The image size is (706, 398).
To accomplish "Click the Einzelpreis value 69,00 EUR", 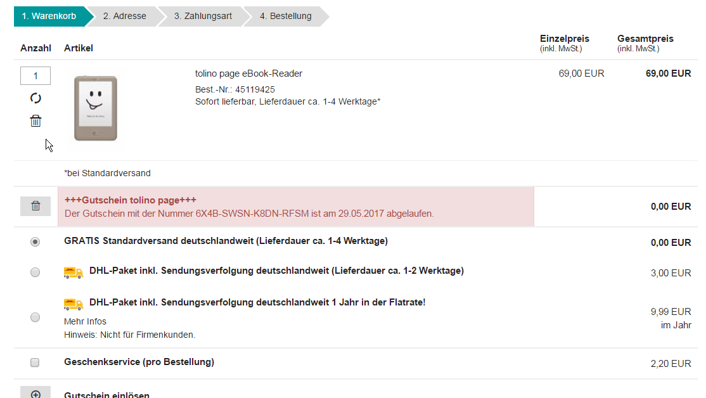I will click(581, 74).
